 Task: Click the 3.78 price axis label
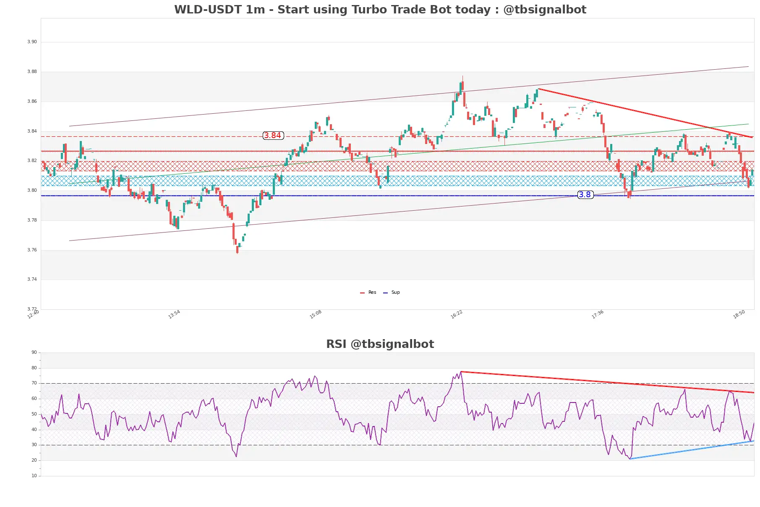pyautogui.click(x=32, y=220)
